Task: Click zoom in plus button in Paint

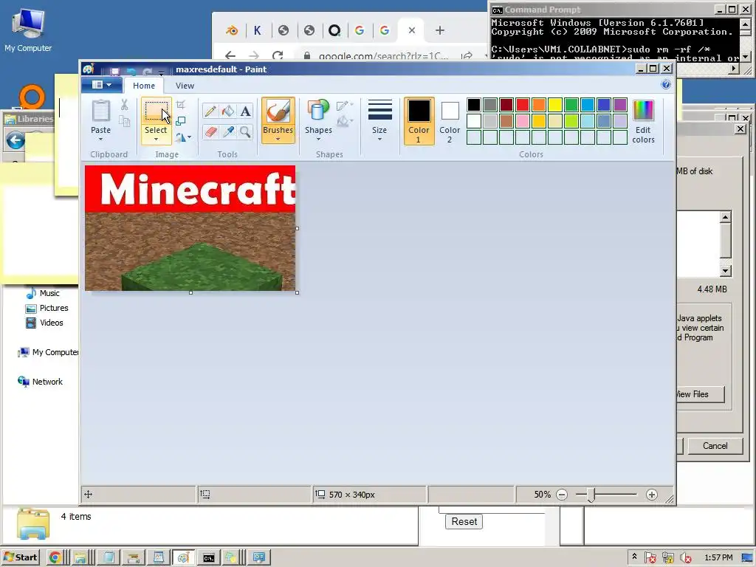Action: [x=652, y=495]
